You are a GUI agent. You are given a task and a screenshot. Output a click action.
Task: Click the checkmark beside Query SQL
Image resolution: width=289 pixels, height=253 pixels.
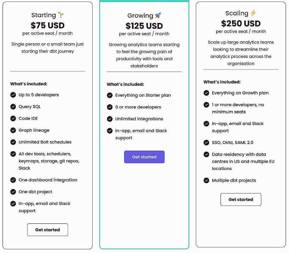coord(13,107)
